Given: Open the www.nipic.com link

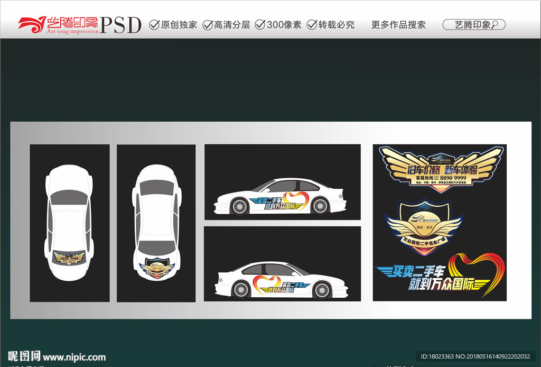Looking at the screenshot, I should point(74,357).
